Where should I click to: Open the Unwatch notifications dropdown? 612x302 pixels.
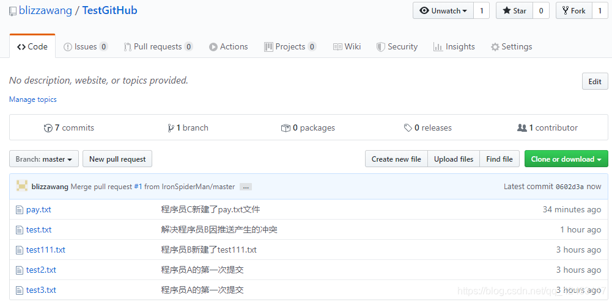coord(443,10)
